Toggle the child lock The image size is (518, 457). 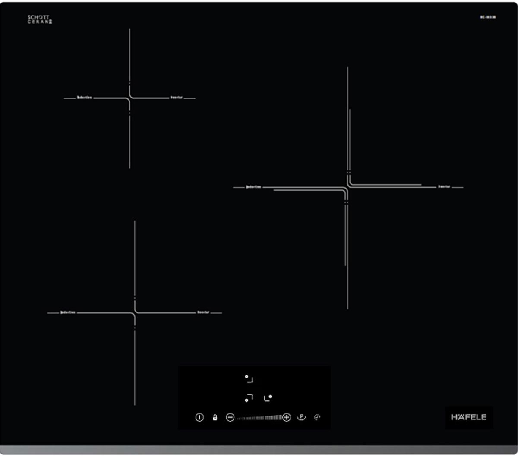[x=215, y=418]
